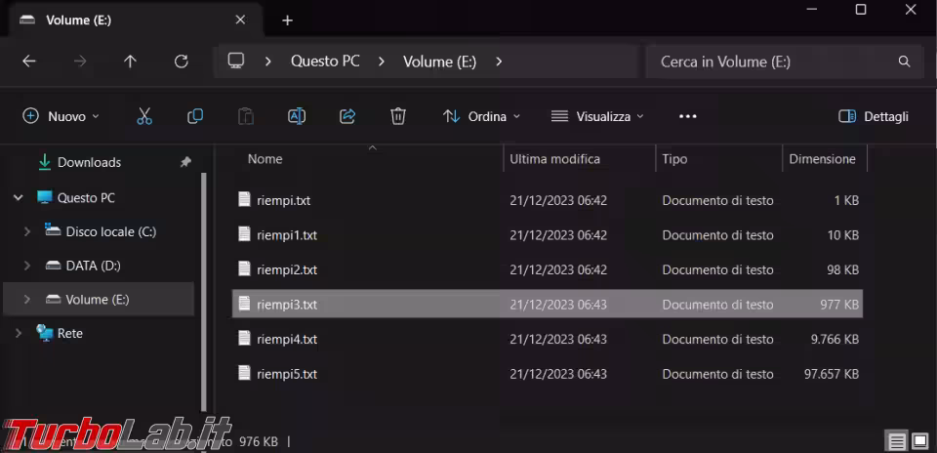Select Volume (E:) in the sidebar

98,300
